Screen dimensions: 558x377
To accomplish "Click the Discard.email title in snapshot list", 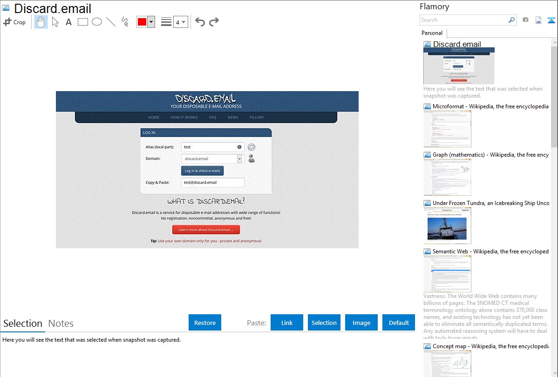I will (457, 44).
